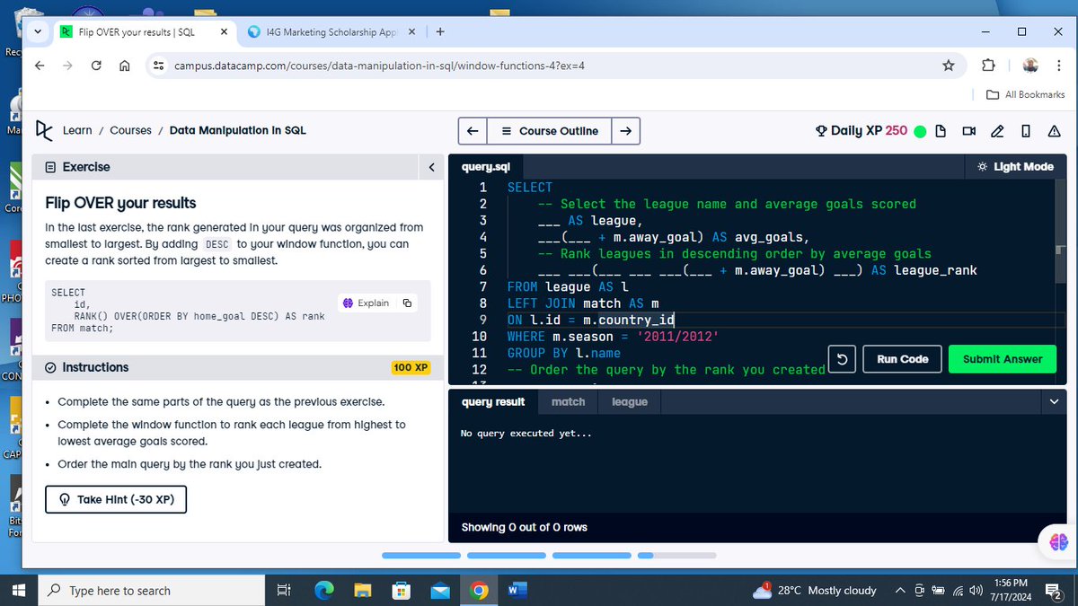Image resolution: width=1078 pixels, height=606 pixels.
Task: Collapse the Exercise panel chevron
Action: (x=431, y=167)
